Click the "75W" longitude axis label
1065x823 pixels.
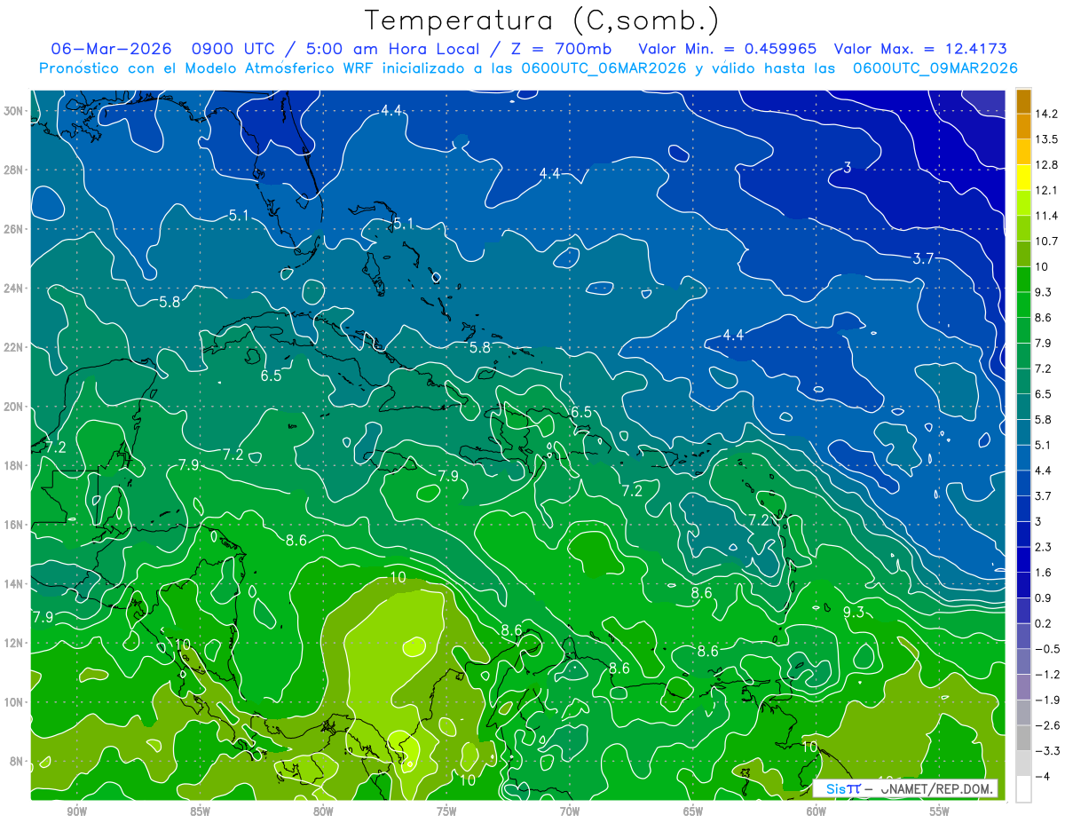pyautogui.click(x=446, y=811)
